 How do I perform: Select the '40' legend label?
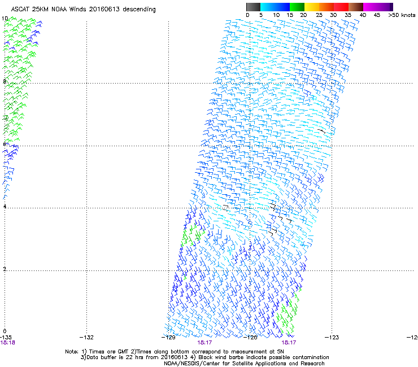pos(363,15)
